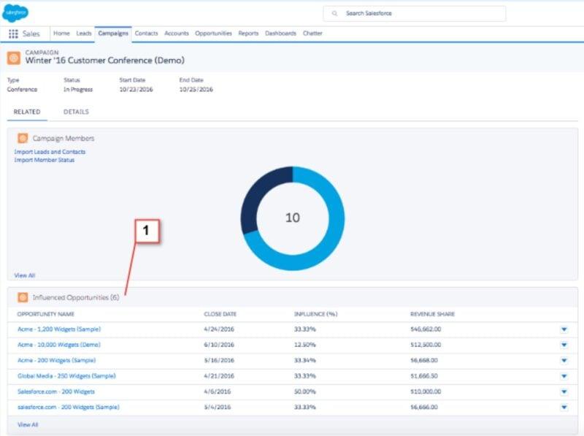Expand row actions for Acme - 200 Widgets
This screenshot has width=584, height=436.
coord(564,361)
